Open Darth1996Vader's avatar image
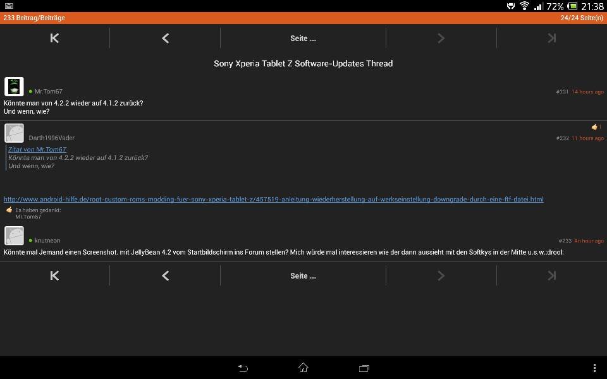Viewport: 607px width, 379px height. point(14,133)
